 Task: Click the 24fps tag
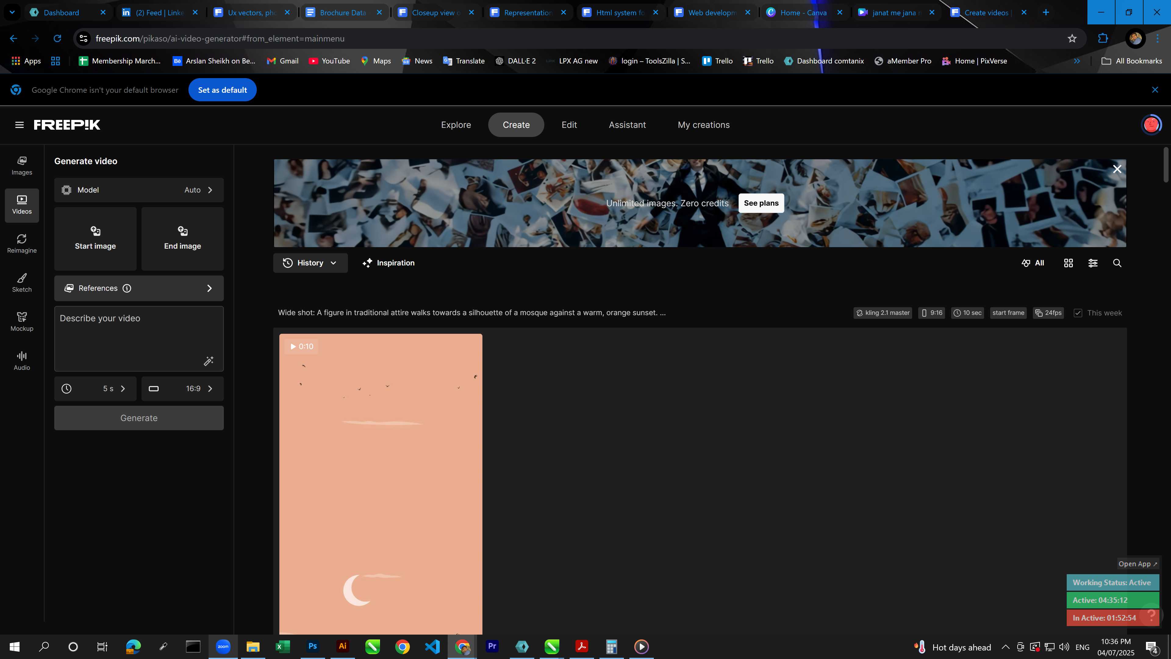point(1048,313)
